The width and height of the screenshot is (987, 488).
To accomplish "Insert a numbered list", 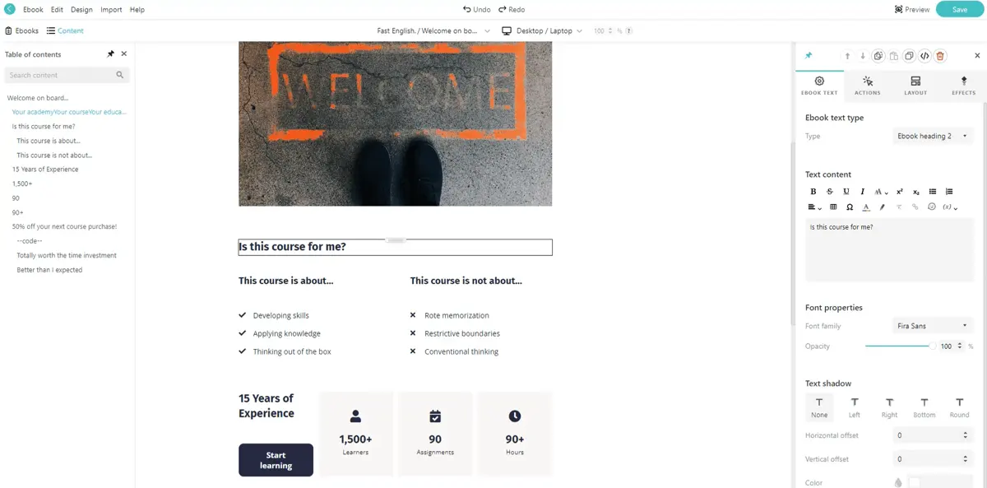I will (x=949, y=192).
